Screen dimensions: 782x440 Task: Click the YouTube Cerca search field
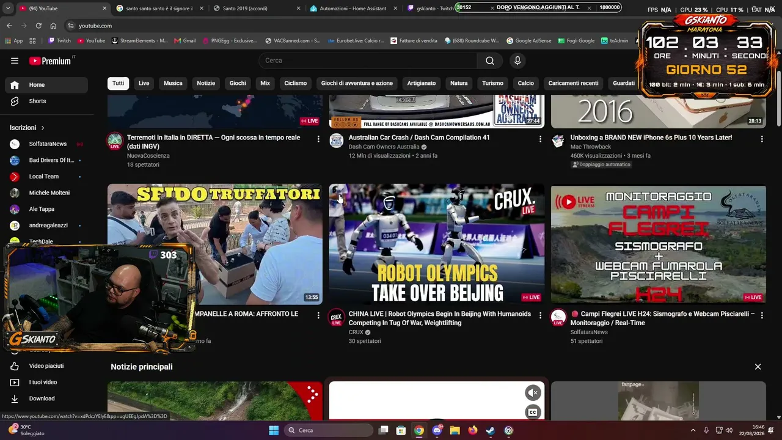tap(368, 61)
